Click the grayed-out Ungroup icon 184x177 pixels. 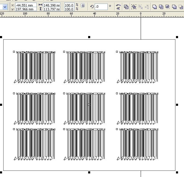coord(140,7)
